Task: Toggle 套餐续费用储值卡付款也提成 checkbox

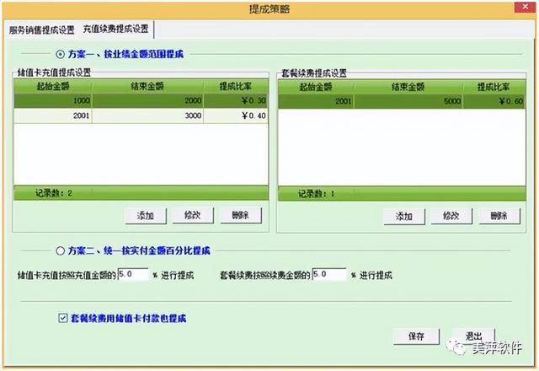Action: (x=62, y=319)
